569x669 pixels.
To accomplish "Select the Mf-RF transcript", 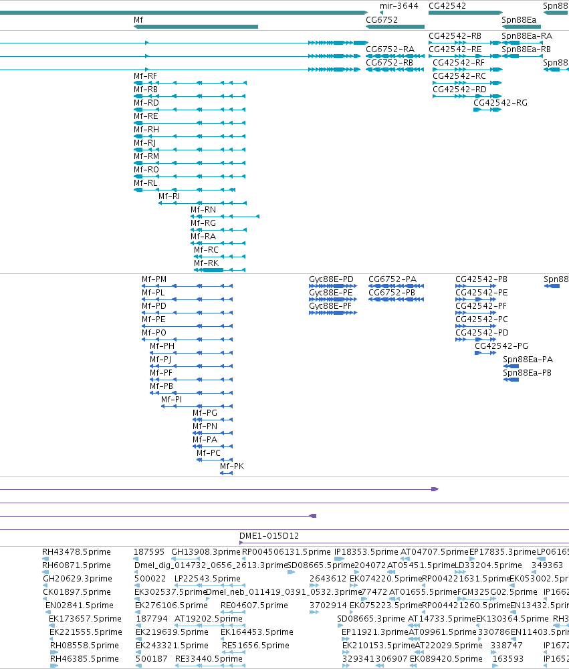I will click(x=190, y=83).
